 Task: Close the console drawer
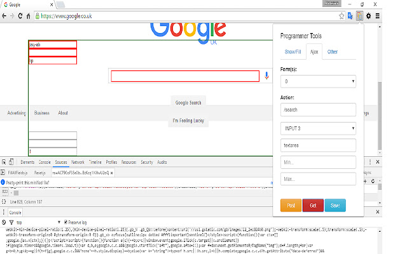pos(378,212)
